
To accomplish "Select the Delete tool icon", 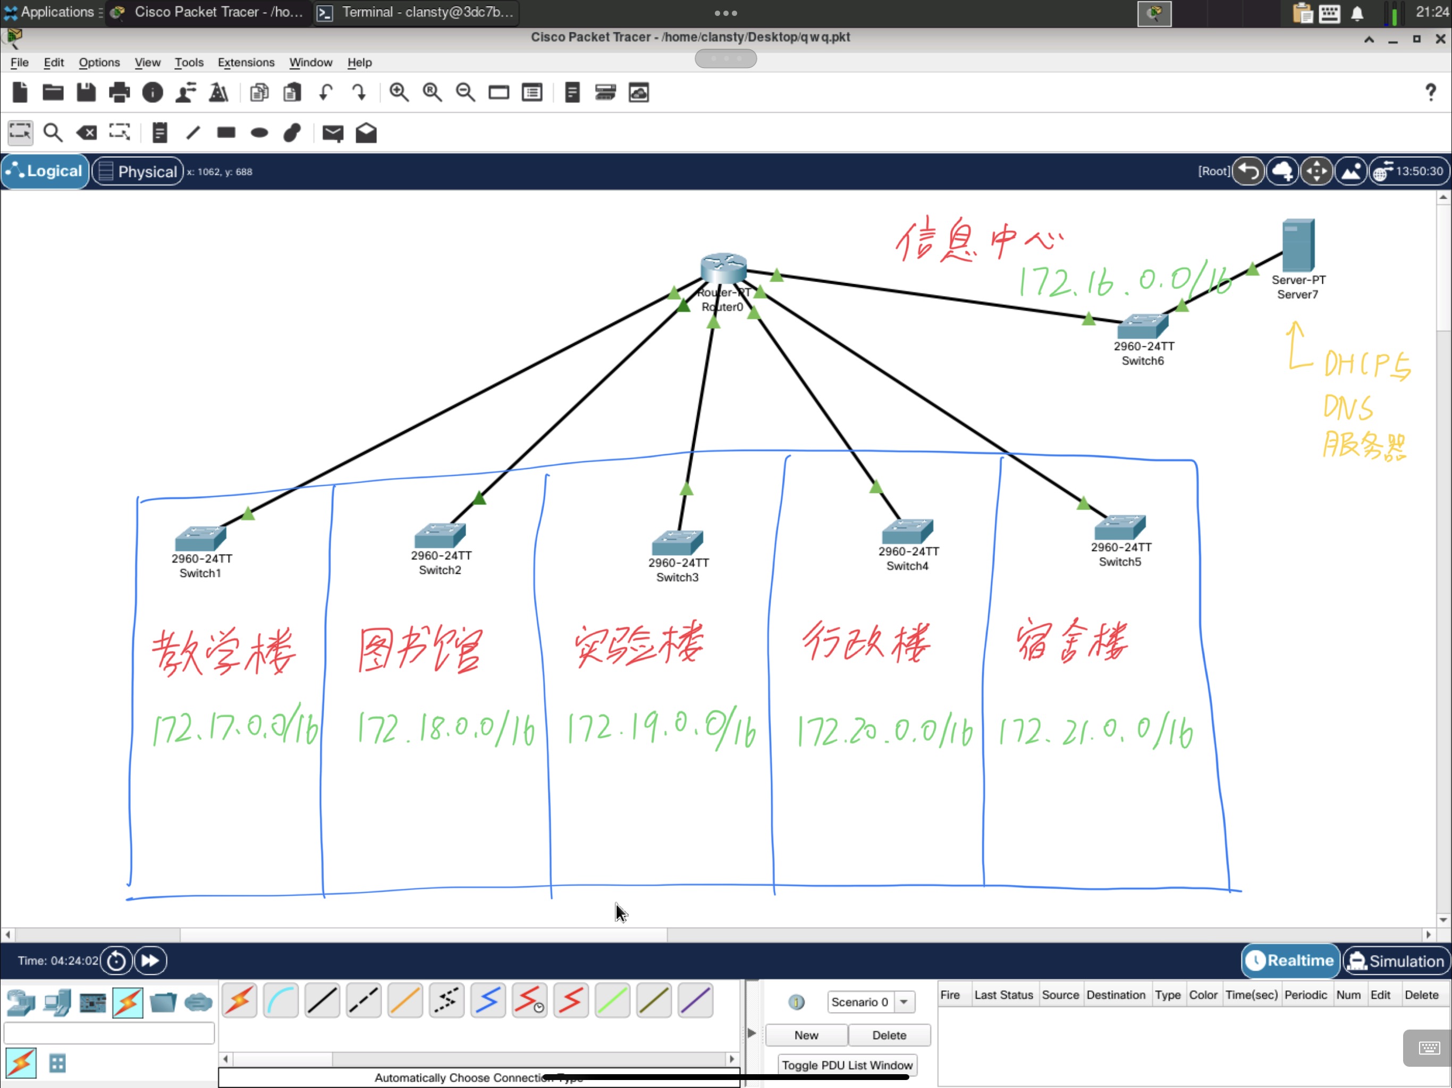I will [86, 133].
